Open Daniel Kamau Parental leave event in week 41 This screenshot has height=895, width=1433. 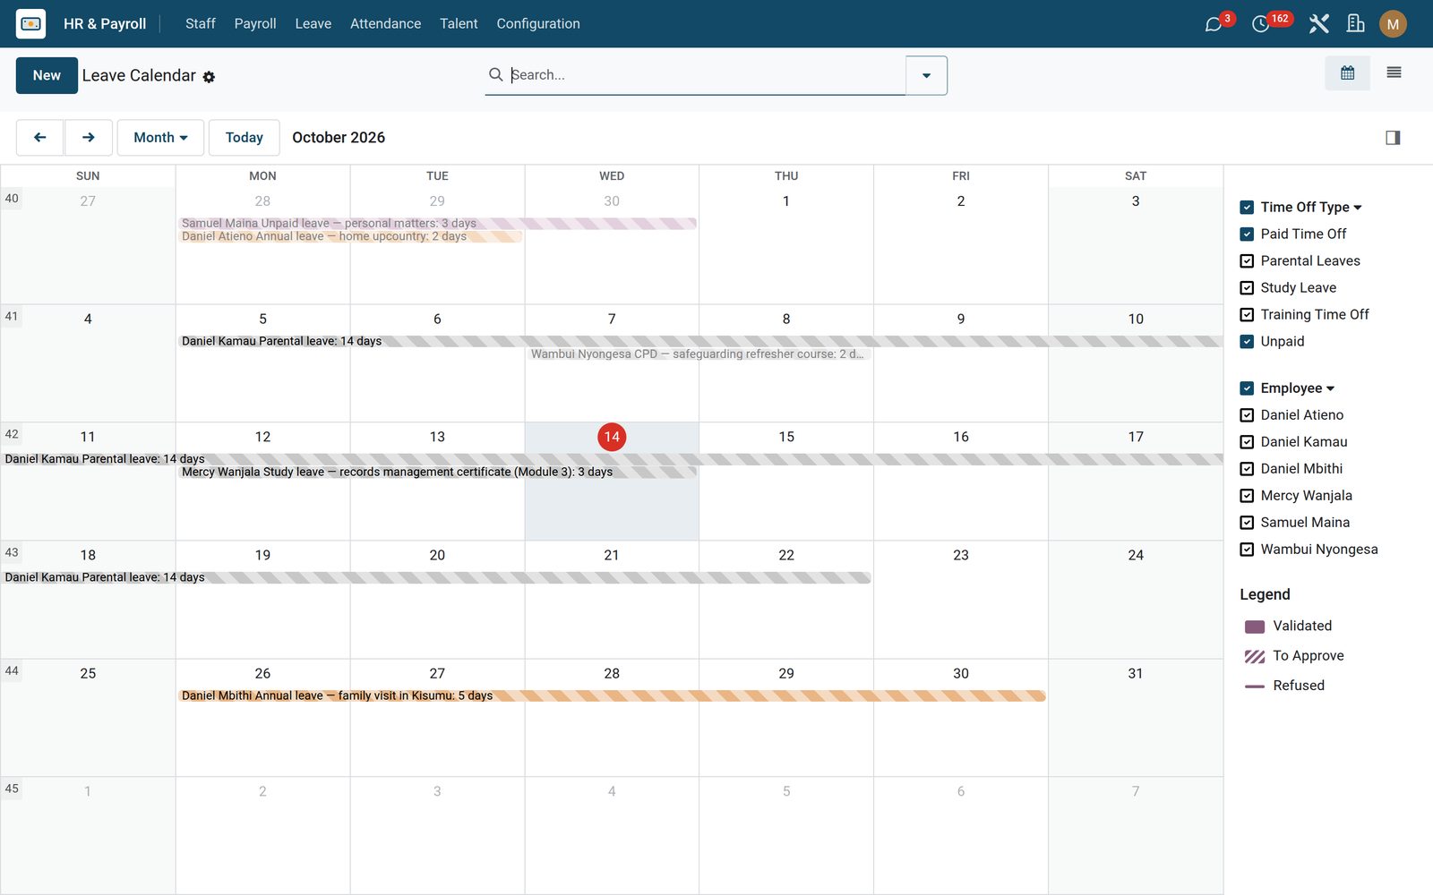tap(700, 341)
